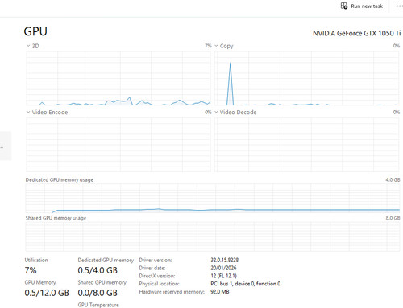
Task: Open the 3D engine graph dropdown
Action: tap(28, 46)
